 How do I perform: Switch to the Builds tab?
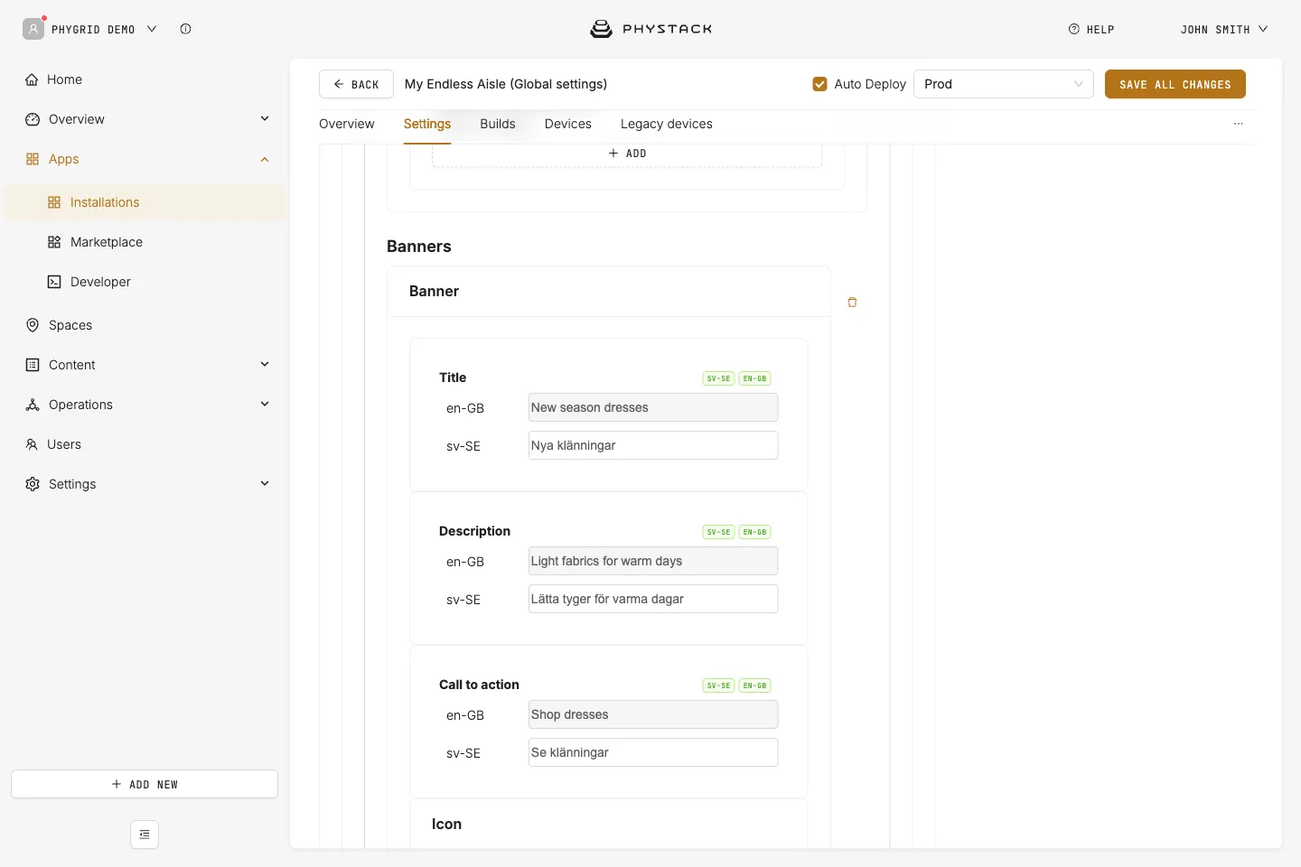(x=498, y=124)
